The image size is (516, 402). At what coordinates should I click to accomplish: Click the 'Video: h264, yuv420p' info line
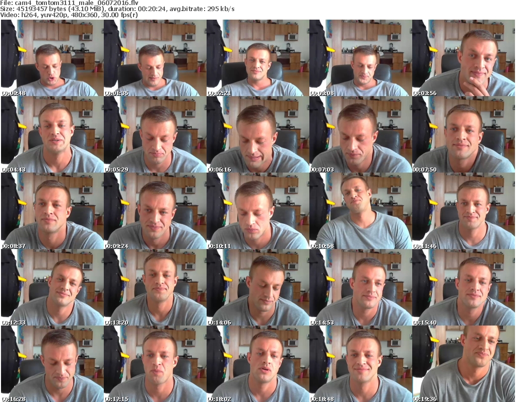[x=69, y=15]
